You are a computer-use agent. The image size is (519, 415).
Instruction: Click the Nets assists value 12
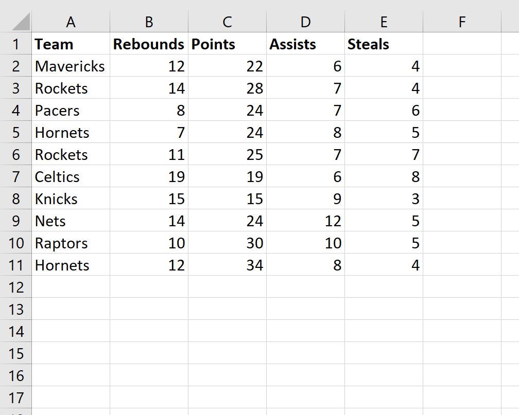pyautogui.click(x=305, y=221)
